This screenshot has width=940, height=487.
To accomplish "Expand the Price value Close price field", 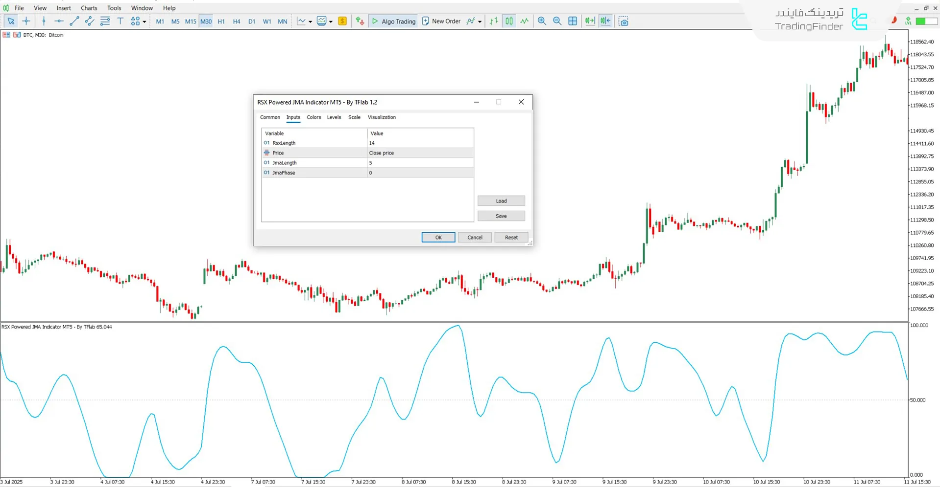I will pos(420,153).
